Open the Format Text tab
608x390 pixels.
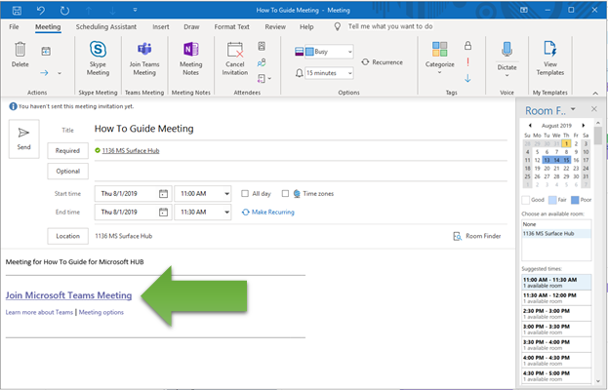click(x=232, y=26)
